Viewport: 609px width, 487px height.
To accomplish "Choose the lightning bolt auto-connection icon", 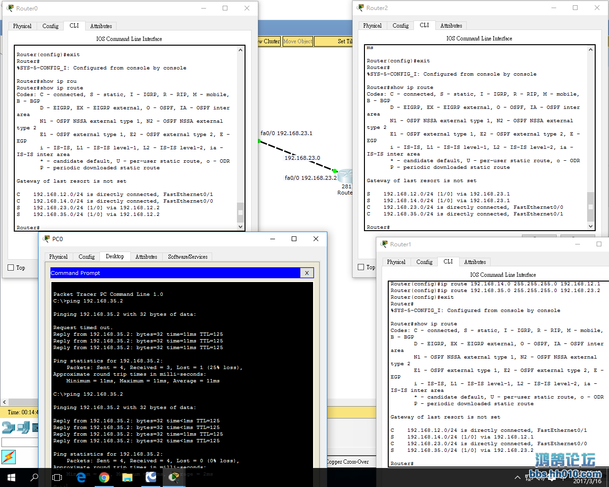I will (x=9, y=457).
